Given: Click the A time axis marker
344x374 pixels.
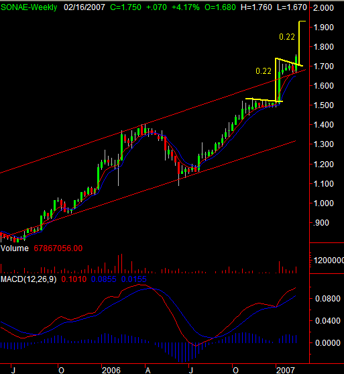Looking at the screenshot, I should [148, 370].
